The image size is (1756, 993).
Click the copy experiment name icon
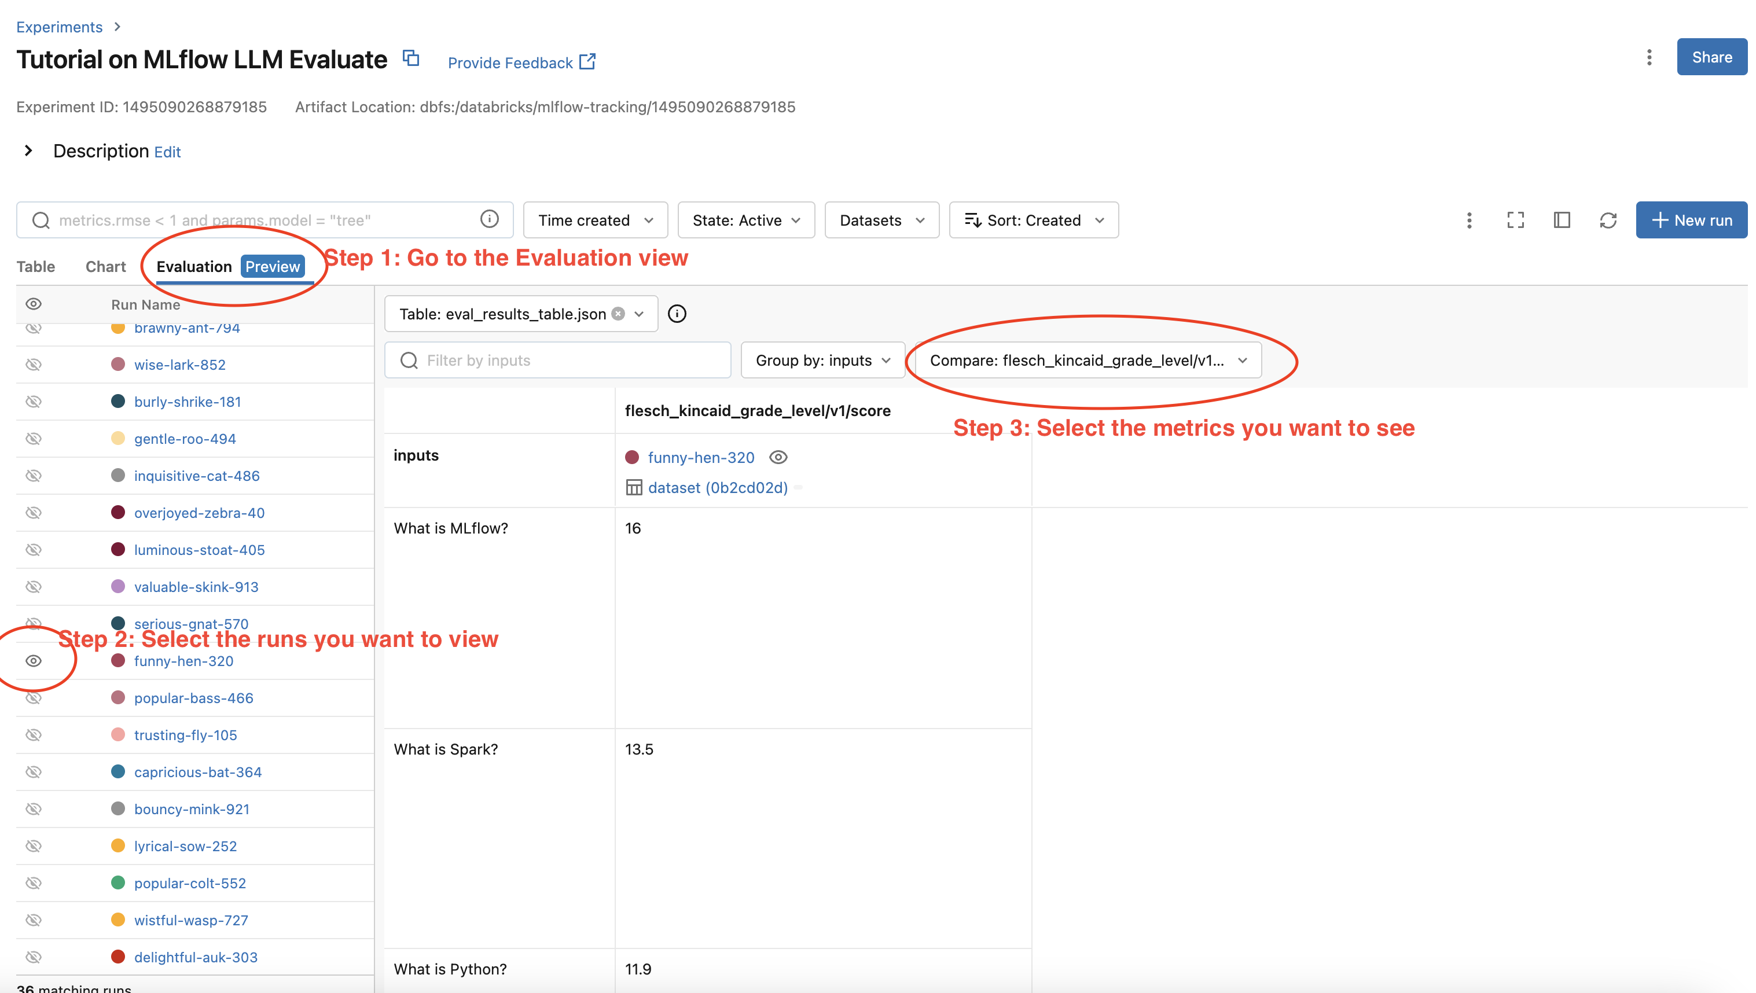coord(410,58)
